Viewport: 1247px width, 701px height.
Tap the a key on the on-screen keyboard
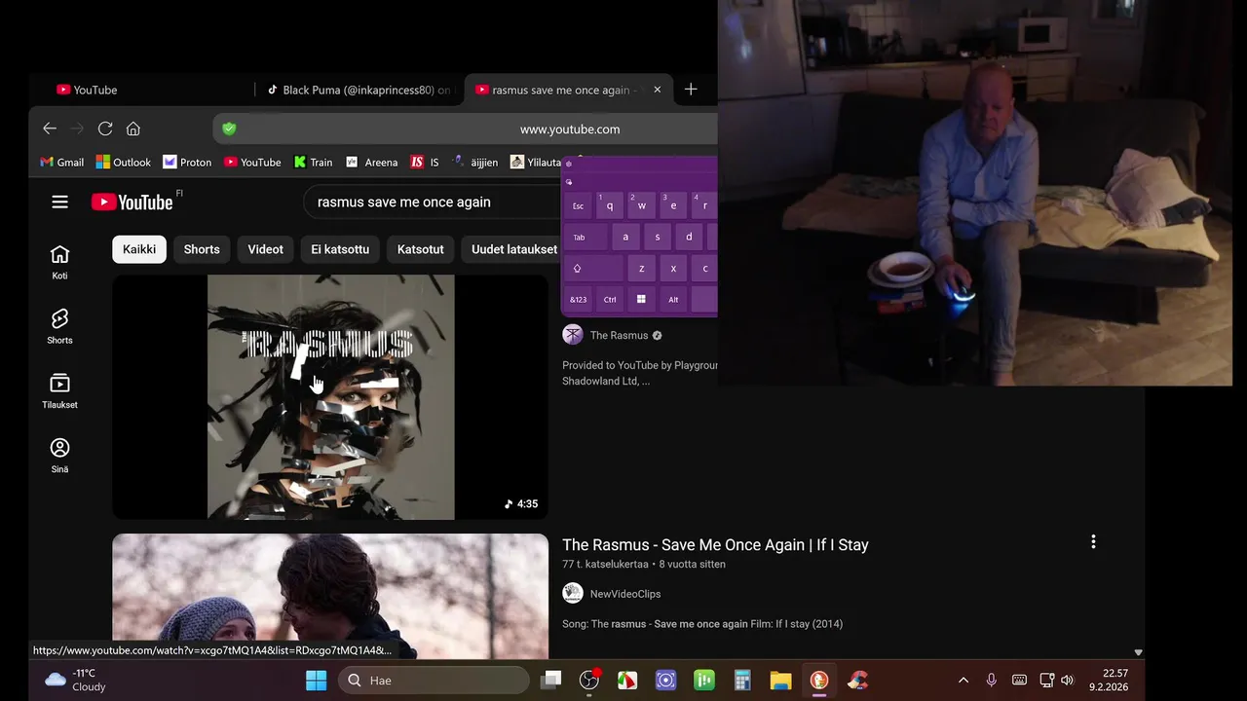[625, 237]
